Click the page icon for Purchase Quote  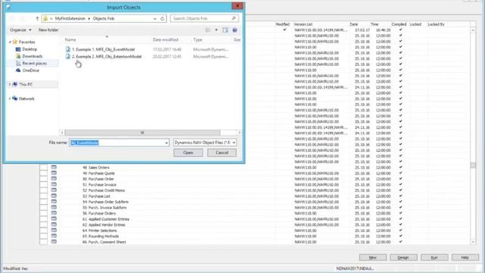click(54, 173)
